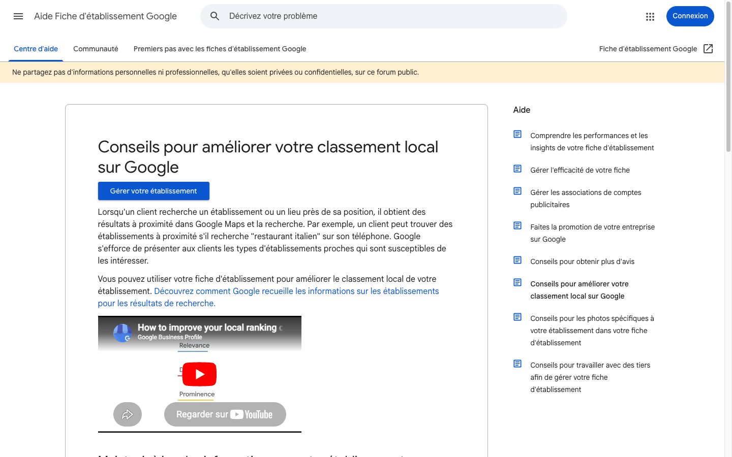Click article icon beside Faites la promotion
732x457 pixels.
517,225
